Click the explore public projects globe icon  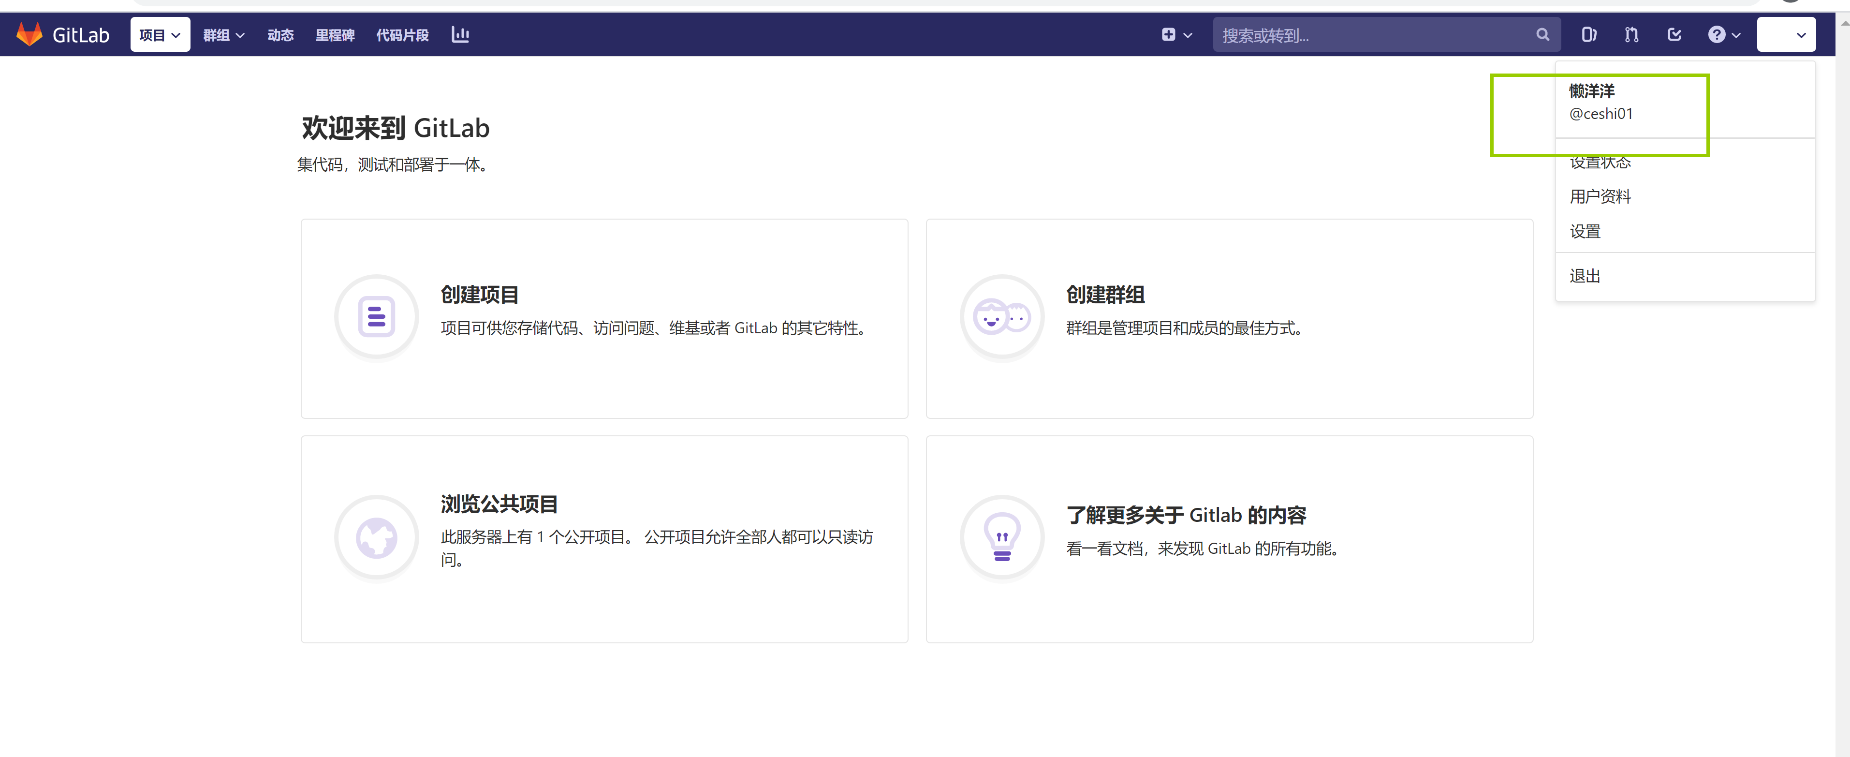point(376,537)
